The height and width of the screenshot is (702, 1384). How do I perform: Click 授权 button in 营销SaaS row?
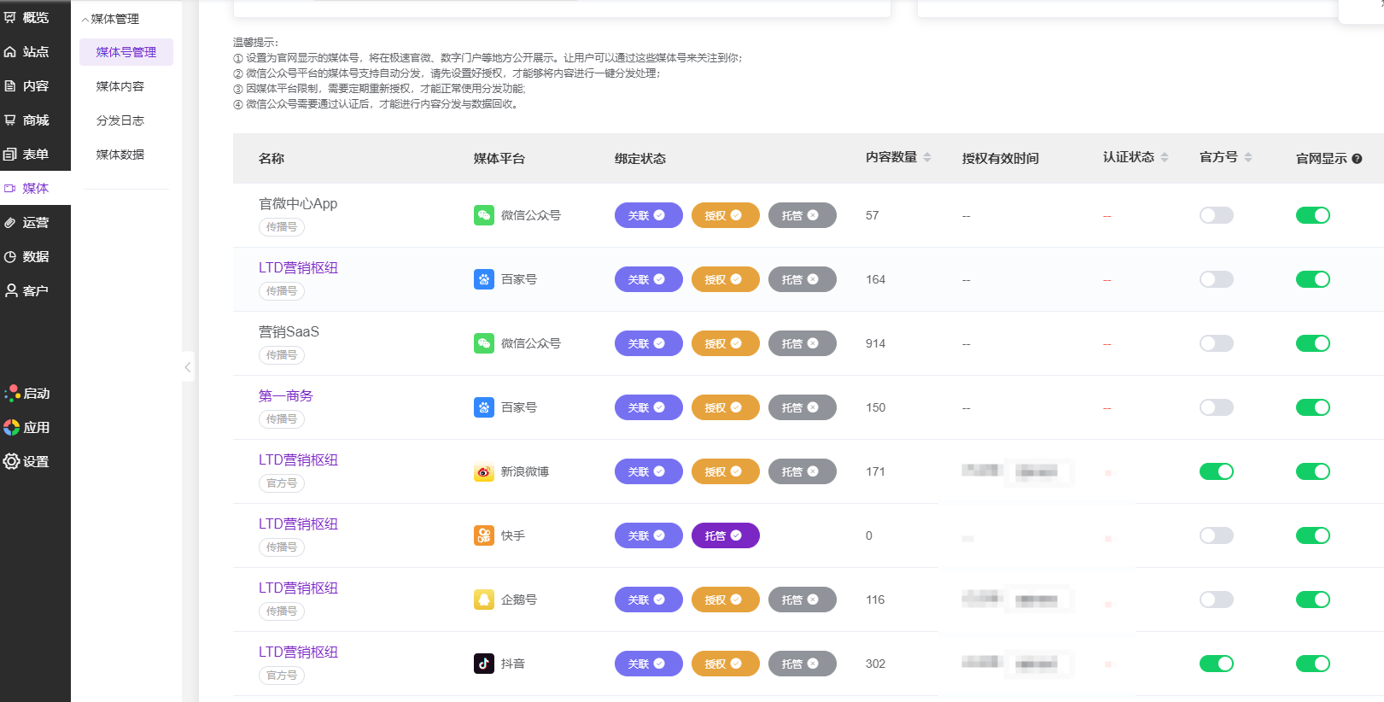click(726, 343)
